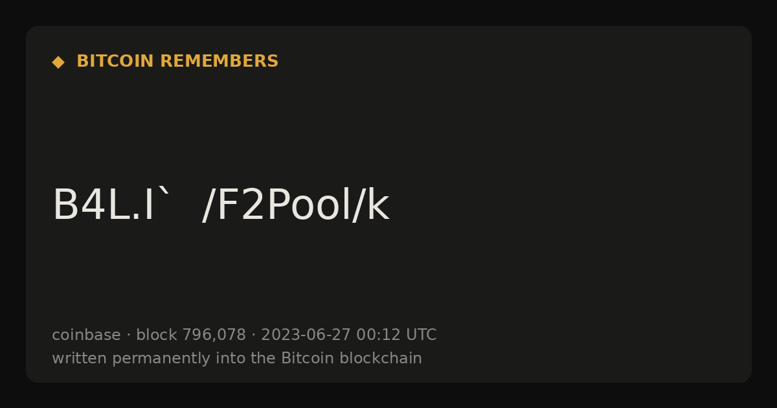Click the word Bitcoin in footer line
Viewport: 777px width, 408px height.
304,358
